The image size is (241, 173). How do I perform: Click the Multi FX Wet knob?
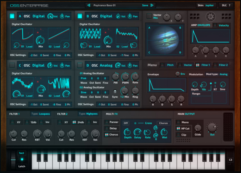tap(164, 132)
